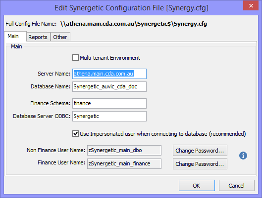Click the blue information icon
Image resolution: width=262 pixels, height=198 pixels.
(x=243, y=156)
